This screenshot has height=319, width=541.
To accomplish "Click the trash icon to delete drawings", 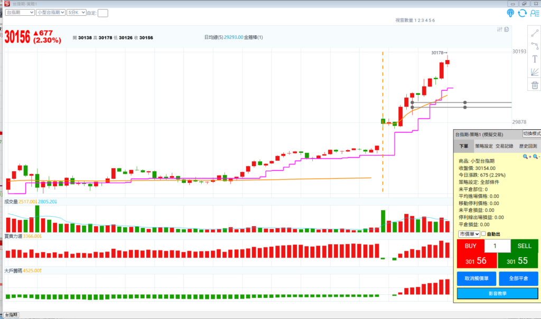I will pos(534,85).
